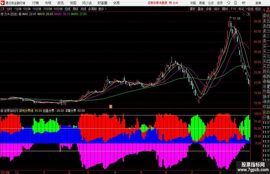270x174 pixels.
Task: Toggle the left panel icon before 分时
Action: coord(2,9)
